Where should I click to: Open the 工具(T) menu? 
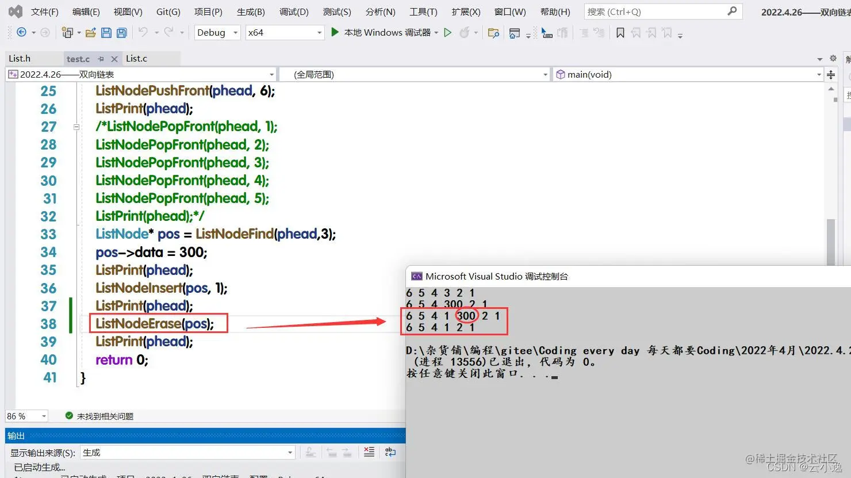(x=423, y=12)
